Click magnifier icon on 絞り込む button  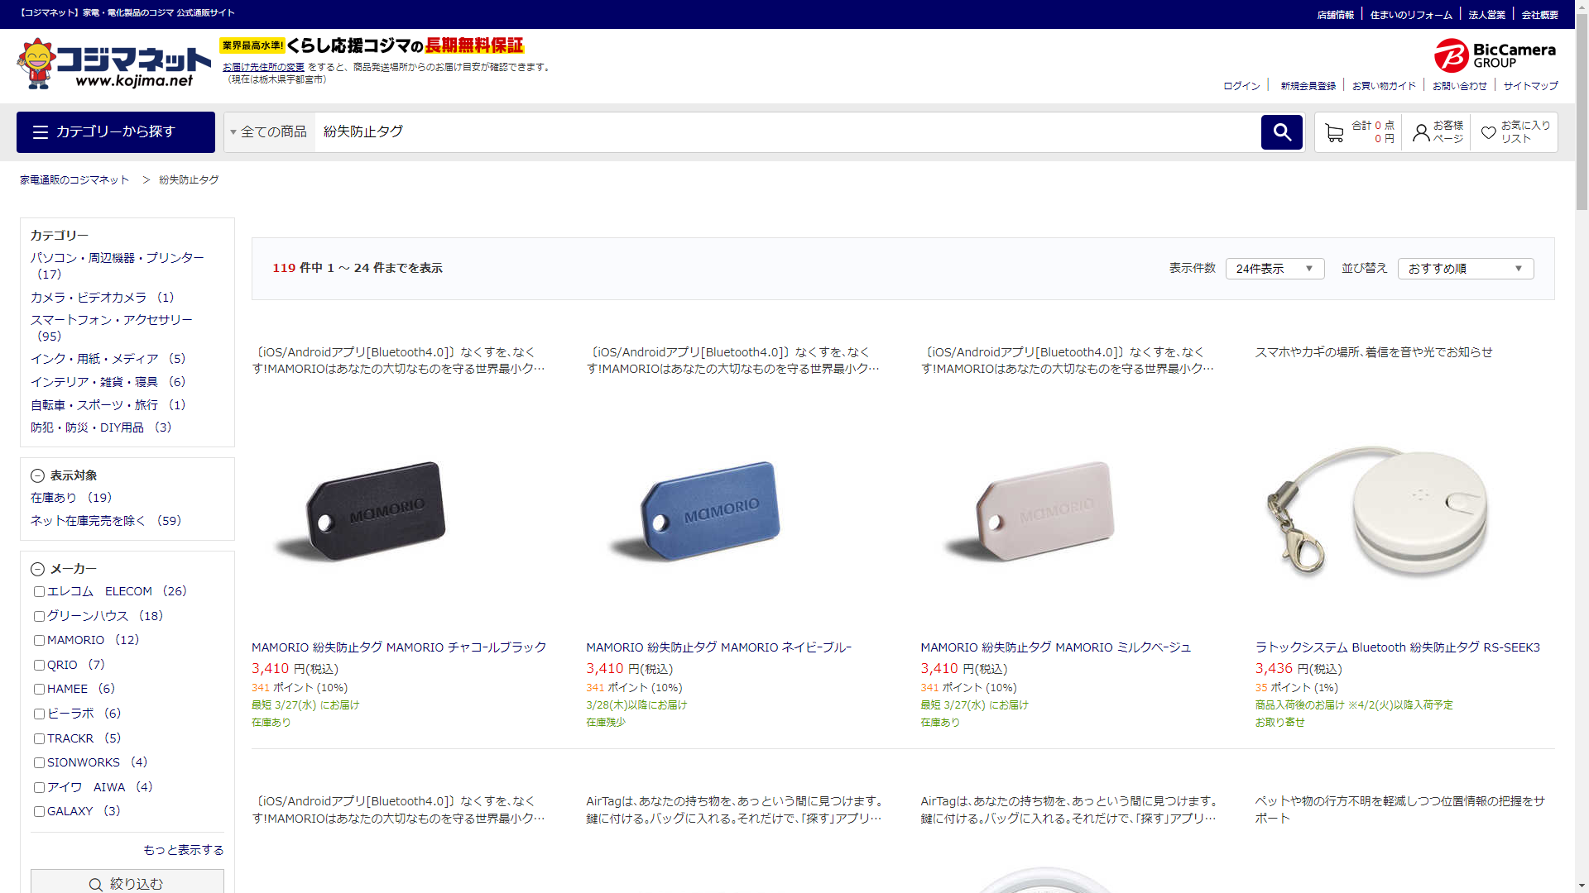(x=96, y=884)
